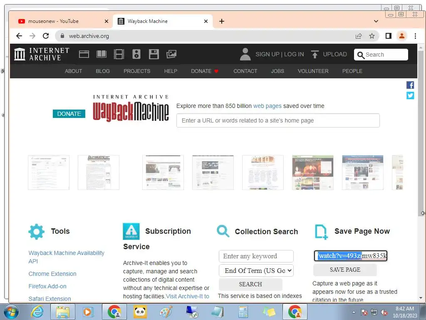Click the user avatar icon
This screenshot has width=426, height=320.
click(x=245, y=54)
